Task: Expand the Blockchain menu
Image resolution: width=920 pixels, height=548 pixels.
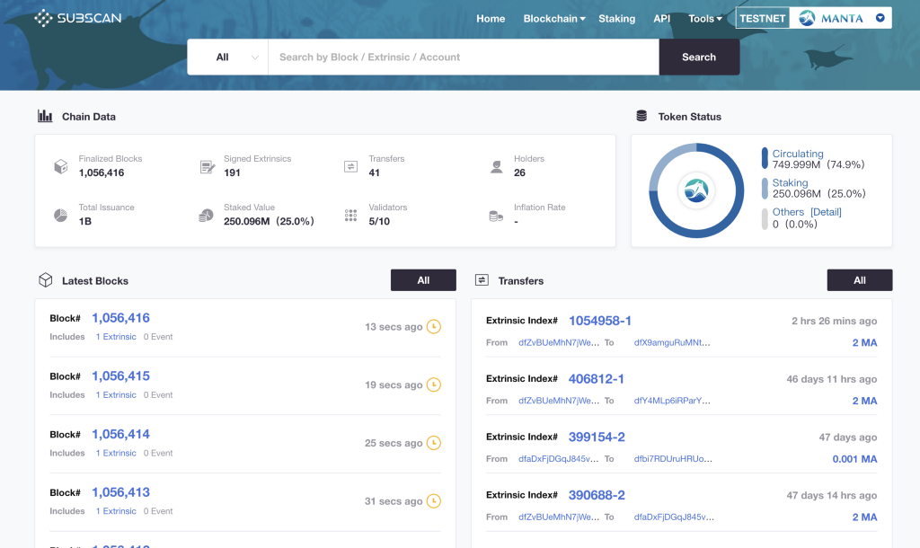Action: point(554,18)
